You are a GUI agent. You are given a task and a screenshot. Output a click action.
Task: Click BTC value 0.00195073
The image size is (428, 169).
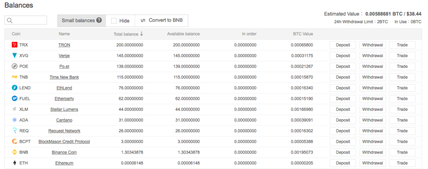pos(302,152)
